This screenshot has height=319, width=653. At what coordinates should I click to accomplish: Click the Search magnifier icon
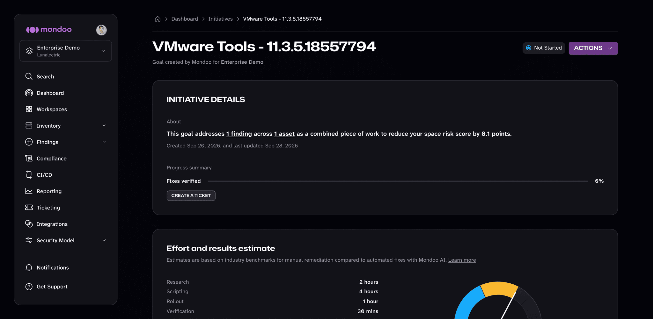(29, 76)
